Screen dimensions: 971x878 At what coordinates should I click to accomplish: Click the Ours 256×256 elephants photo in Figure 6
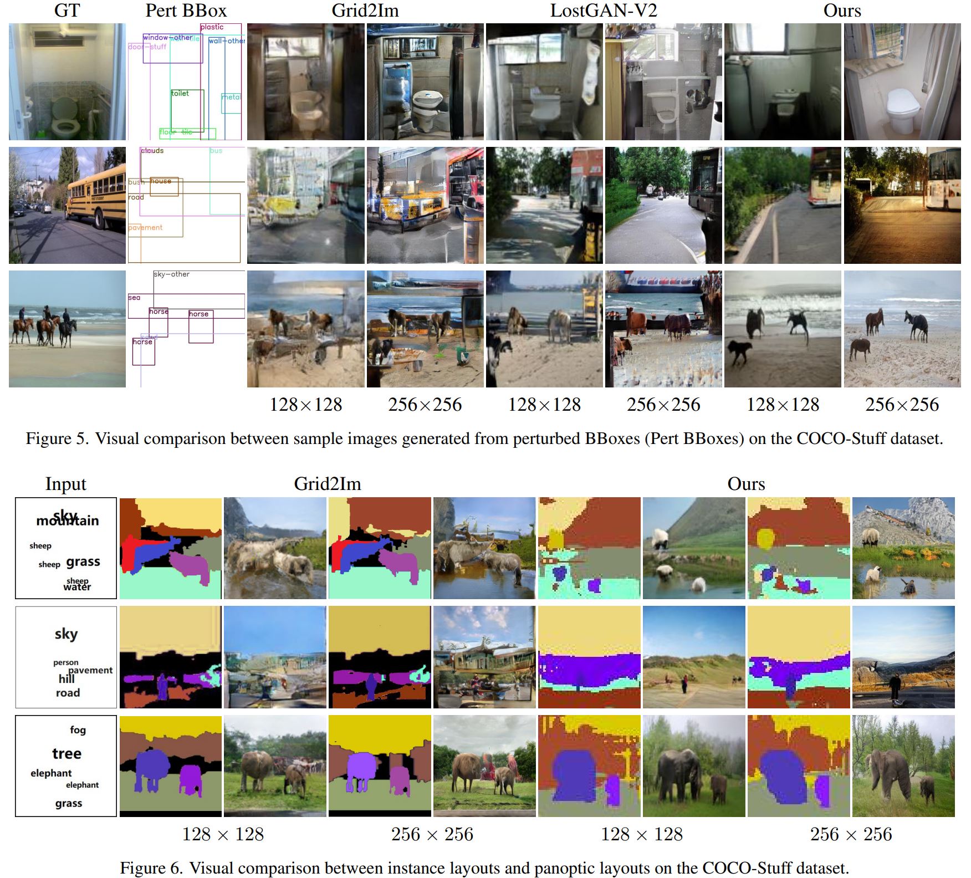[903, 766]
